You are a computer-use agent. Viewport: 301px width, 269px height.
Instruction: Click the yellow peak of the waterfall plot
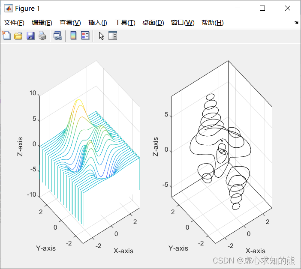[x=79, y=100]
